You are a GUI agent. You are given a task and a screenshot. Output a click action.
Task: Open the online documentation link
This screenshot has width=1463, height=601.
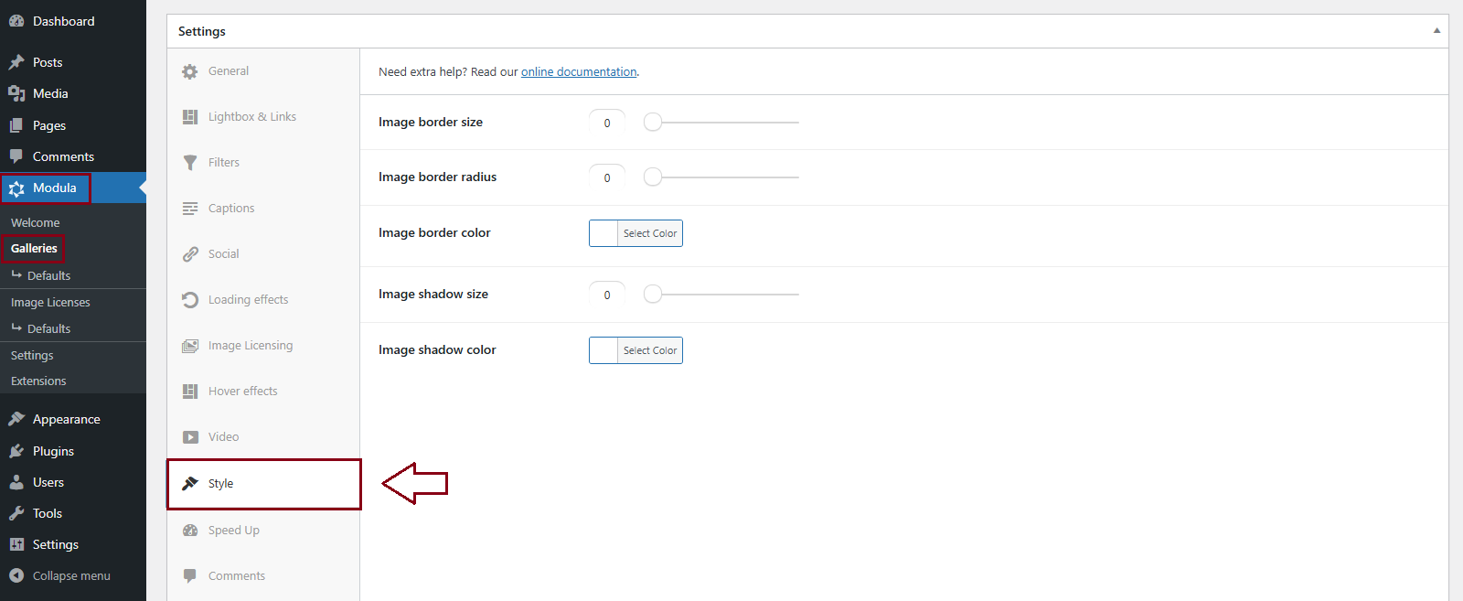579,72
